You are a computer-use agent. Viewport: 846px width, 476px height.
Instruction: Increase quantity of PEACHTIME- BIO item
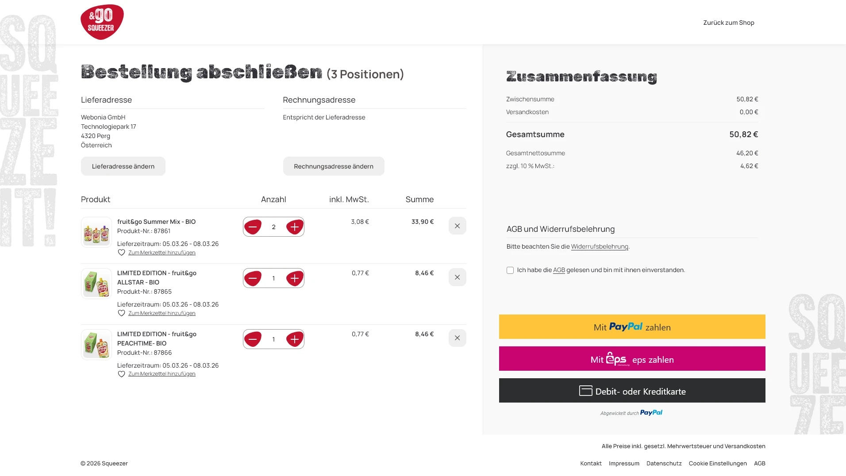(295, 339)
